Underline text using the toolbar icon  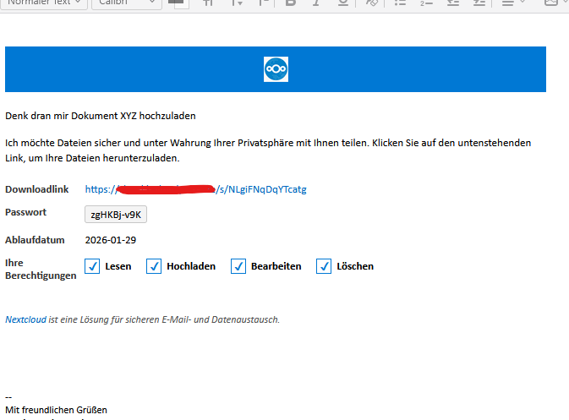pos(342,3)
